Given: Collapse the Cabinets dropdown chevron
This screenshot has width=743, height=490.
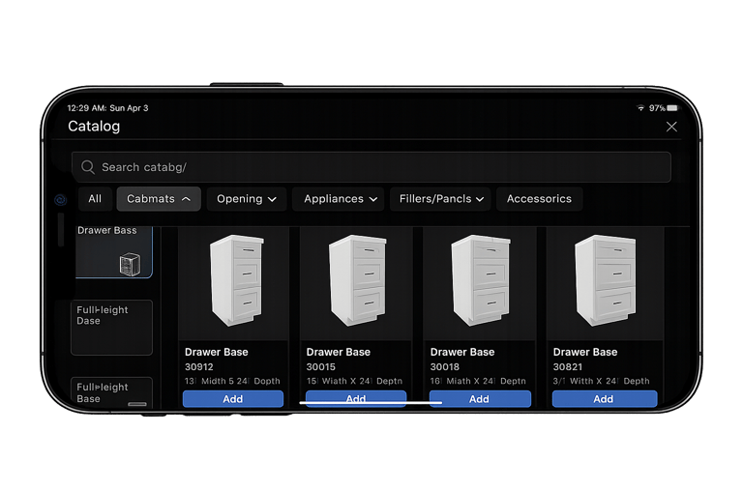Looking at the screenshot, I should [x=186, y=199].
